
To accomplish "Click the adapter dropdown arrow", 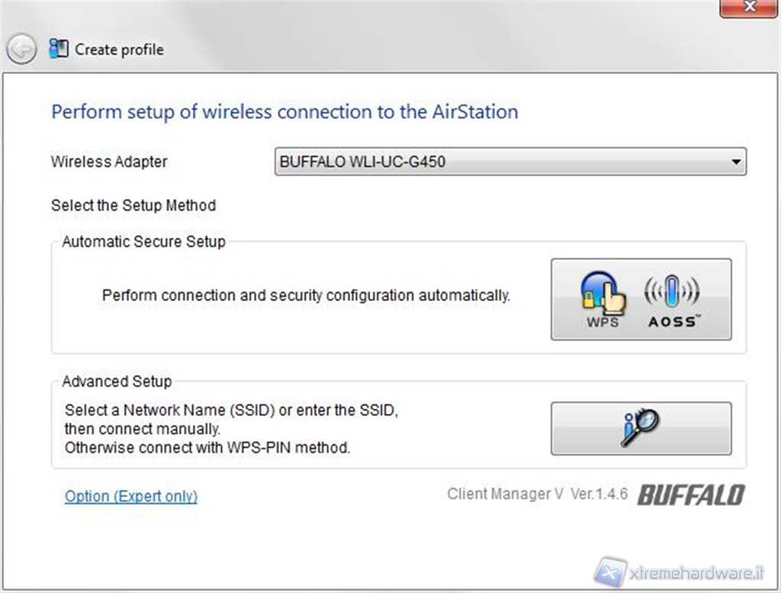I will click(x=735, y=162).
